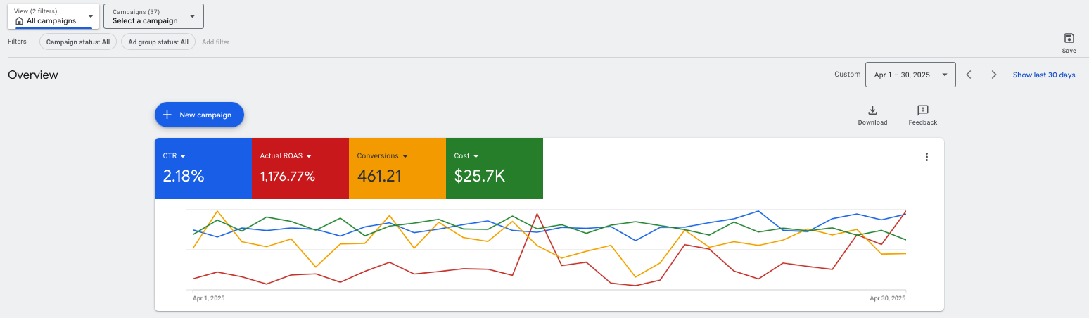
Task: Open the View All campaigns dropdown
Action: (53, 16)
